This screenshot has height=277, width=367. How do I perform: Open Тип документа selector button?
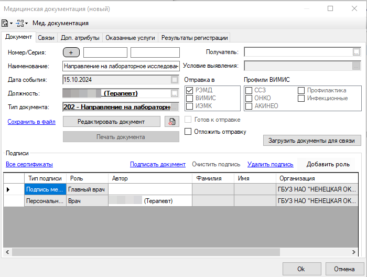coord(175,107)
